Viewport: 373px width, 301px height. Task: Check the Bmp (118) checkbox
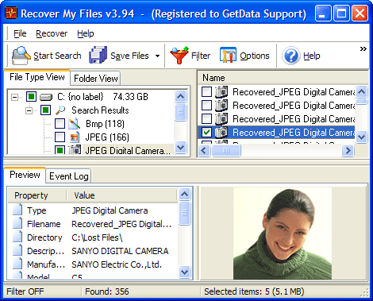[x=60, y=124]
